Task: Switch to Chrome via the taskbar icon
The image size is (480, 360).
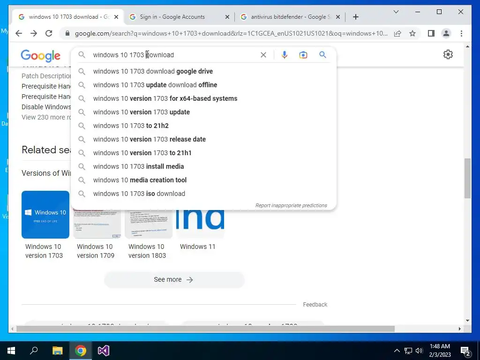Action: 81,351
